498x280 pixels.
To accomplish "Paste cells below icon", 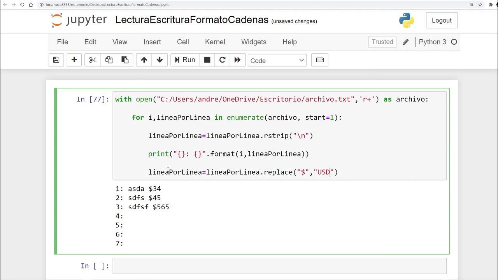I will (125, 60).
